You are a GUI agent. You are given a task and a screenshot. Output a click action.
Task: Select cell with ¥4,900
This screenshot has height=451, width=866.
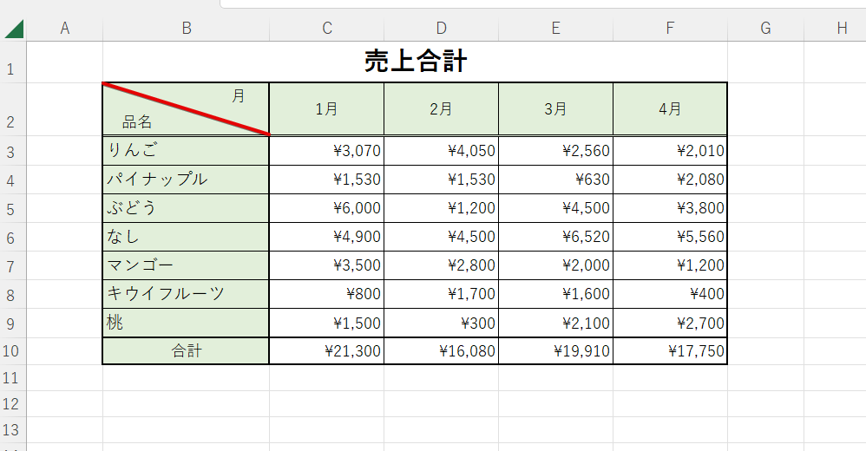pyautogui.click(x=327, y=237)
